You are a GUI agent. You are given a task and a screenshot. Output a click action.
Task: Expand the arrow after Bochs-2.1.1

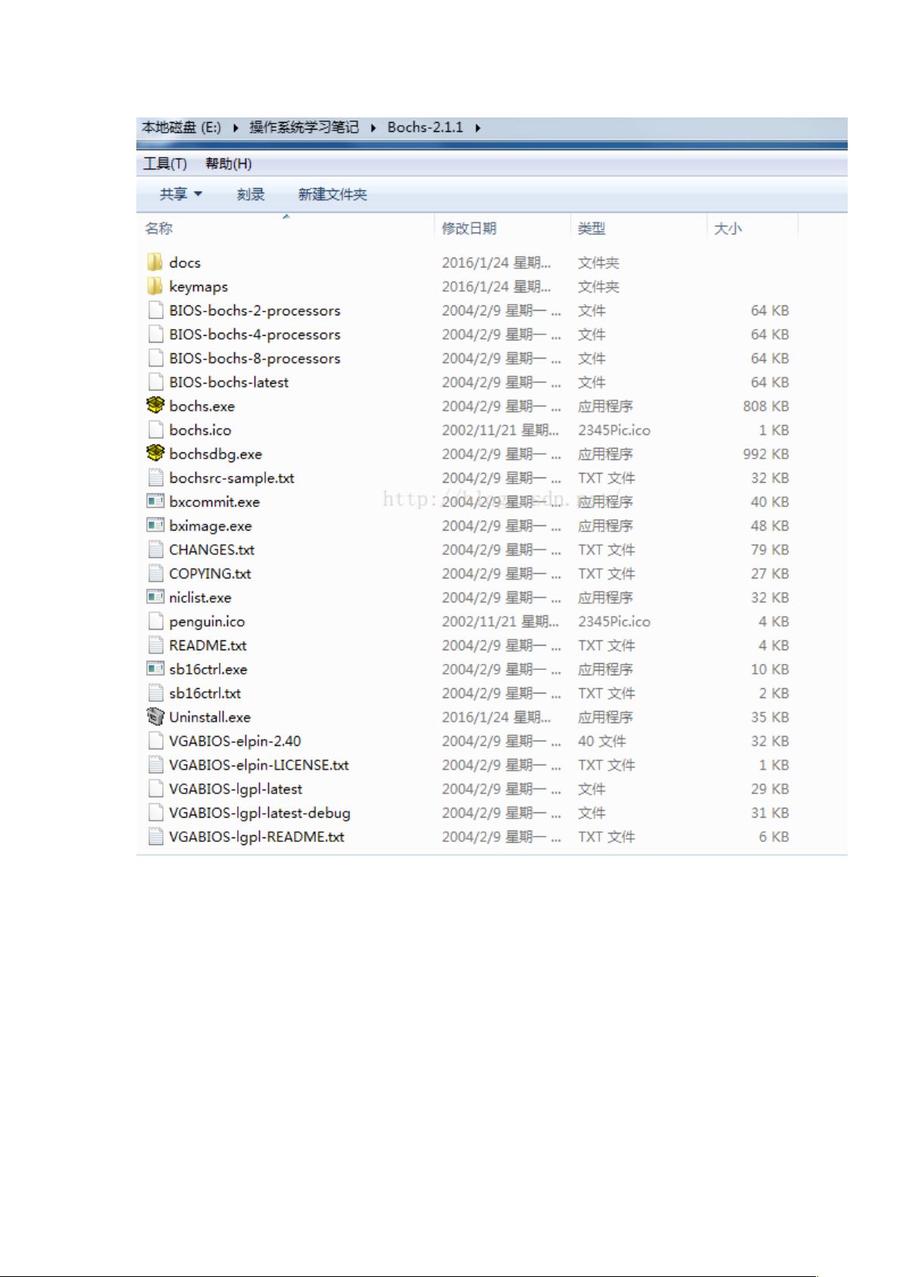pyautogui.click(x=478, y=128)
